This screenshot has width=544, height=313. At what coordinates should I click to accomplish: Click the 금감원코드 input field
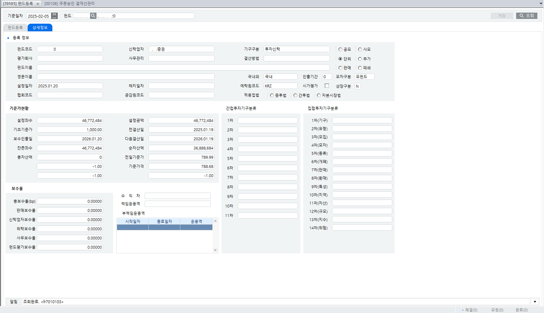pyautogui.click(x=181, y=95)
